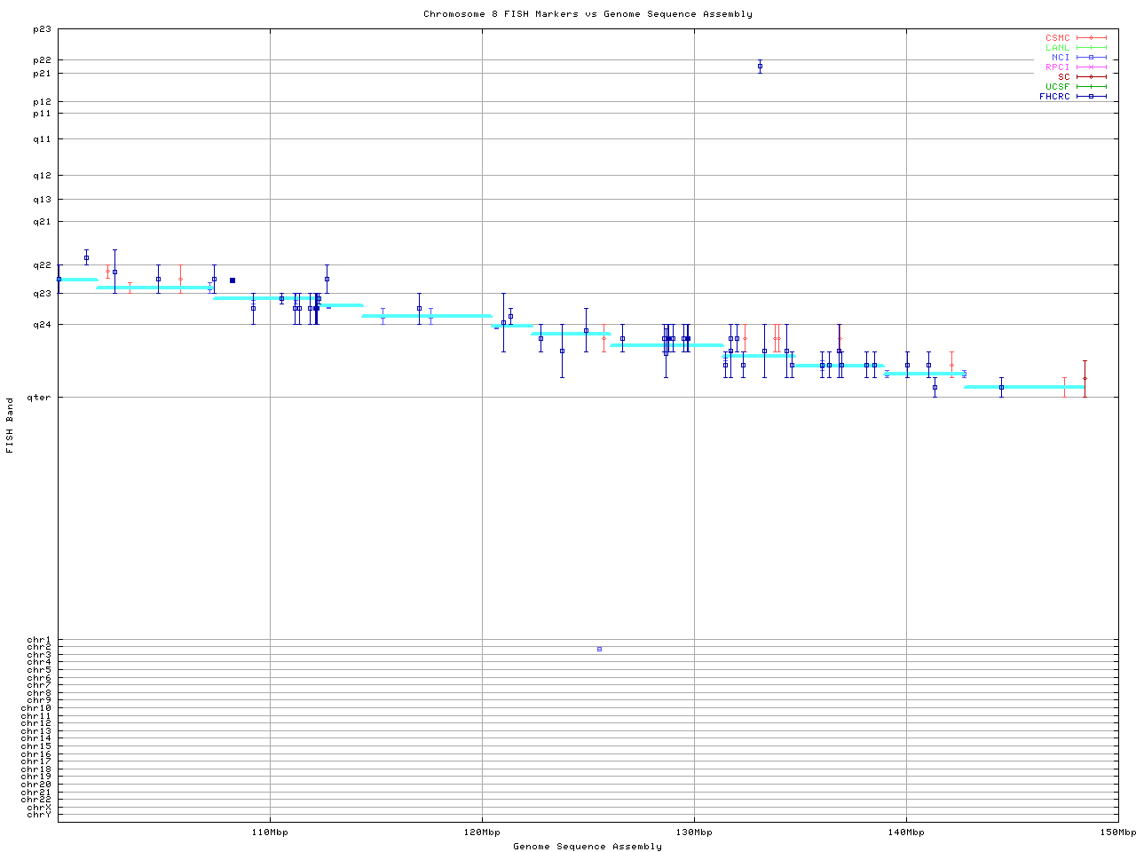The width and height of the screenshot is (1136, 852).
Task: Click the NCI legend square marker
Action: 1091,58
